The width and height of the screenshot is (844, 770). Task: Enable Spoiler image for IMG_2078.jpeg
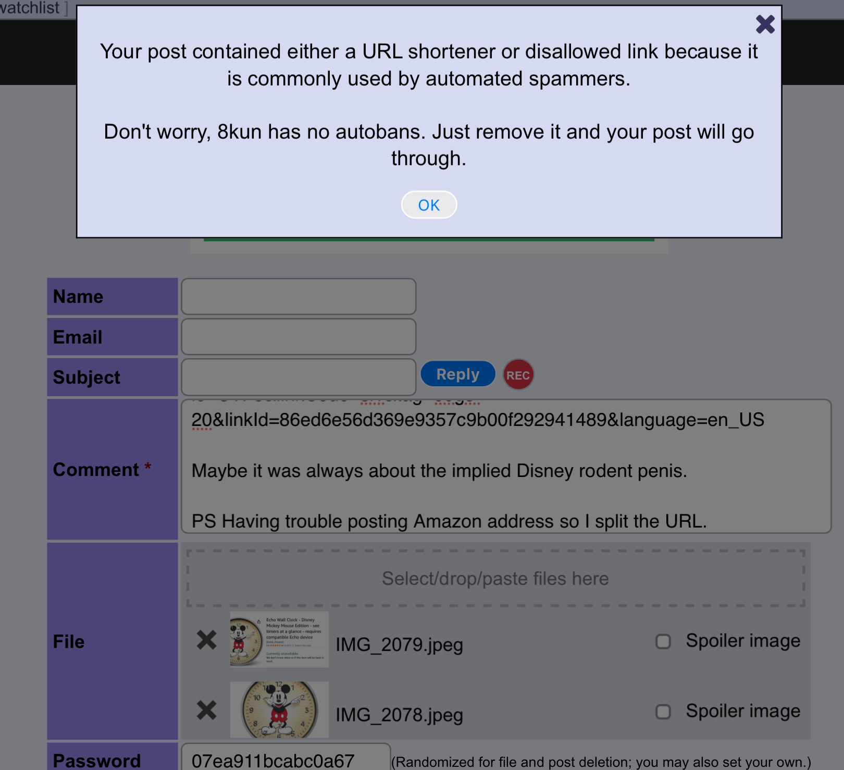point(663,712)
